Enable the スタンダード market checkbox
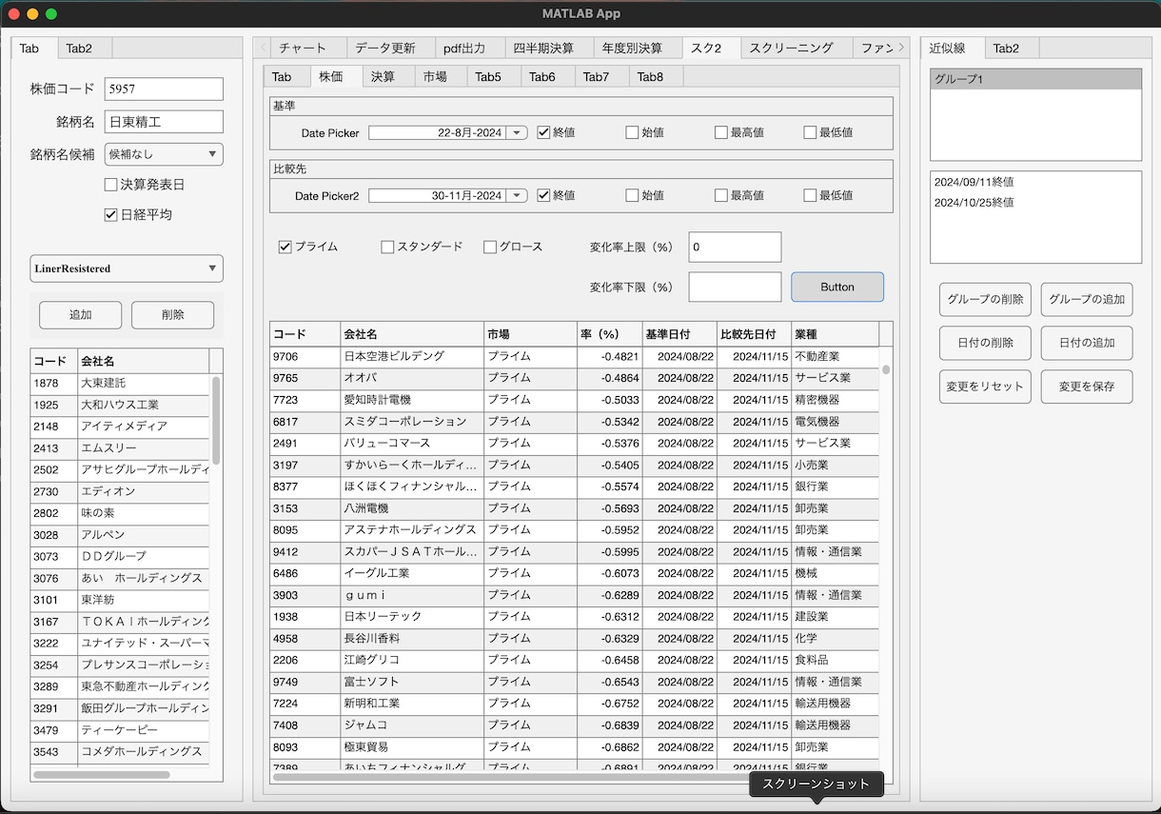The width and height of the screenshot is (1161, 814). (x=387, y=247)
